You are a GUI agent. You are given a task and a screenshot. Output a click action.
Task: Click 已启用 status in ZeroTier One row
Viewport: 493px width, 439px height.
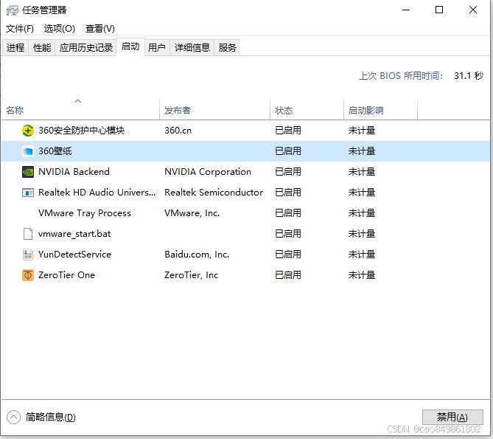click(x=288, y=275)
